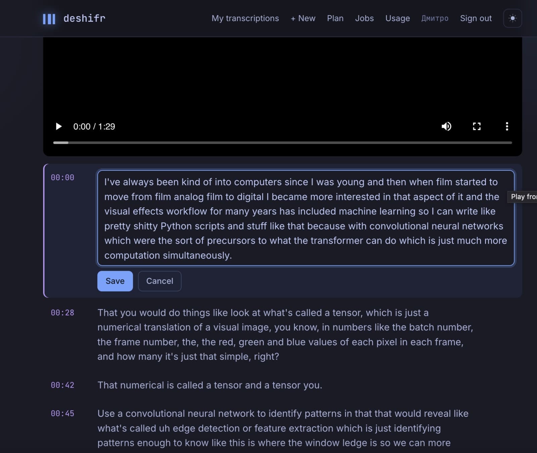Start a new transcription via + New
Image resolution: width=537 pixels, height=453 pixels.
[x=303, y=18]
